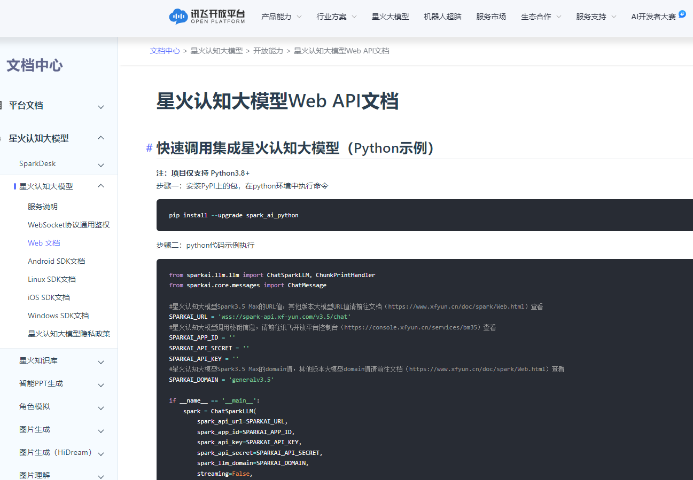Click 星火认知大模型 breadcrumb item

[216, 51]
